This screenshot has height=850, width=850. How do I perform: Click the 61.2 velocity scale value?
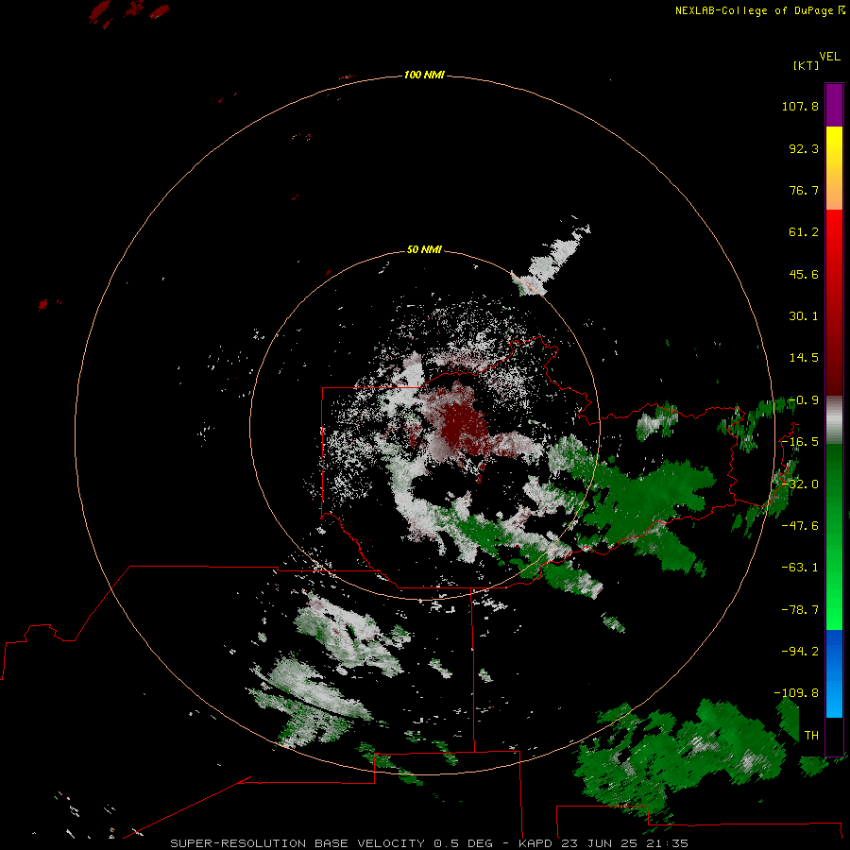[x=804, y=232]
